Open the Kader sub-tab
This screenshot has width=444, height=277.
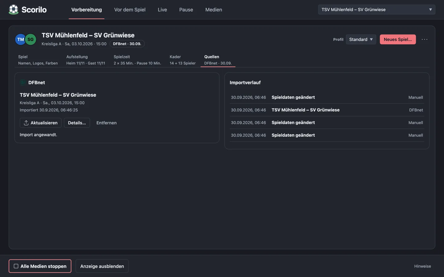(183, 60)
